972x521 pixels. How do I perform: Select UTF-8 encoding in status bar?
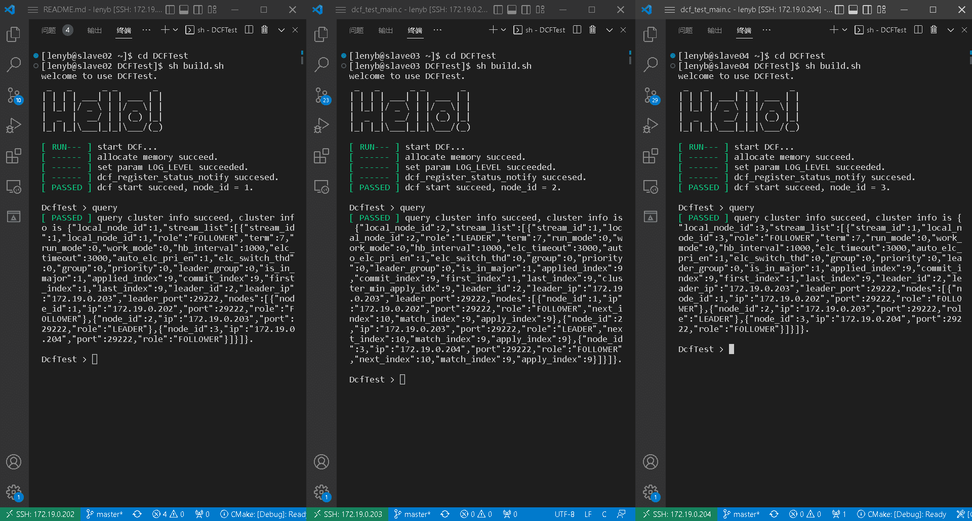pyautogui.click(x=564, y=514)
